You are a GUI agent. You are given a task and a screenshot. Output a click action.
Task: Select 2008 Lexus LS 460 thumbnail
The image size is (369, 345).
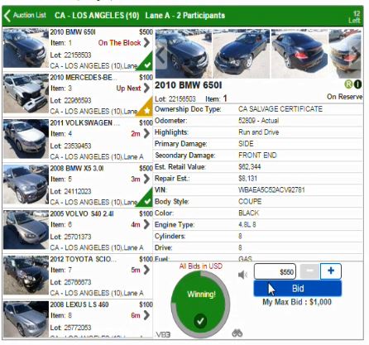[x=26, y=319]
